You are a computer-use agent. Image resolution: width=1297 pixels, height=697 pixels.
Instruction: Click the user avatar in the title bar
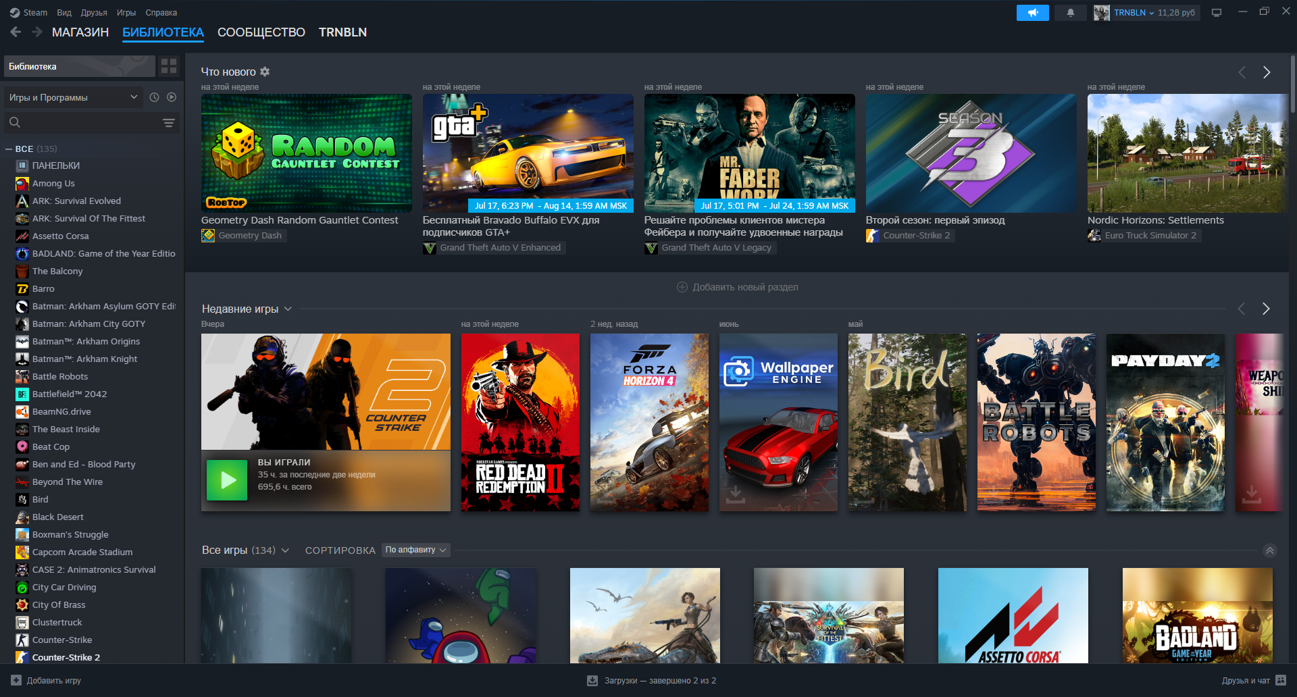(1102, 13)
